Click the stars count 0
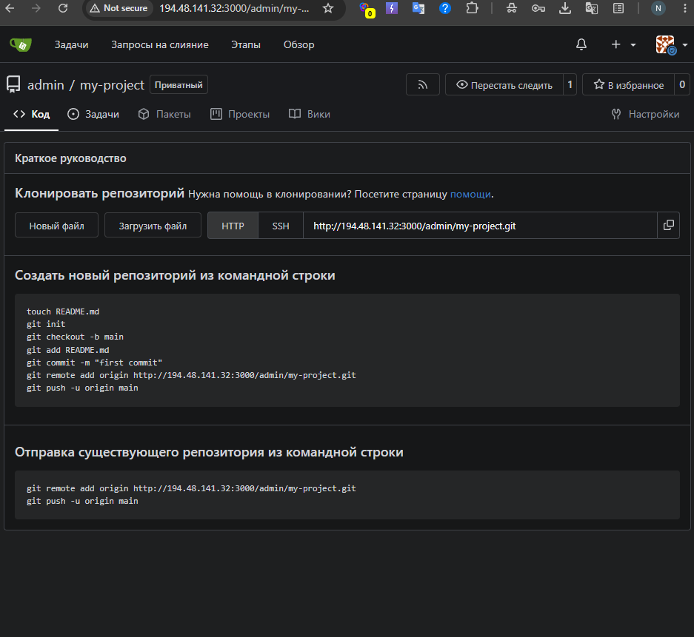Screen dimensions: 694x637 (x=682, y=84)
